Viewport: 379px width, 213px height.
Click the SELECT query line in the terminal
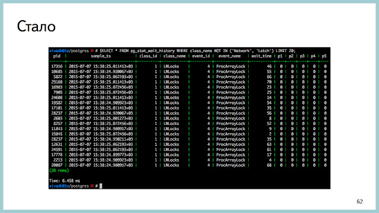pos(172,51)
